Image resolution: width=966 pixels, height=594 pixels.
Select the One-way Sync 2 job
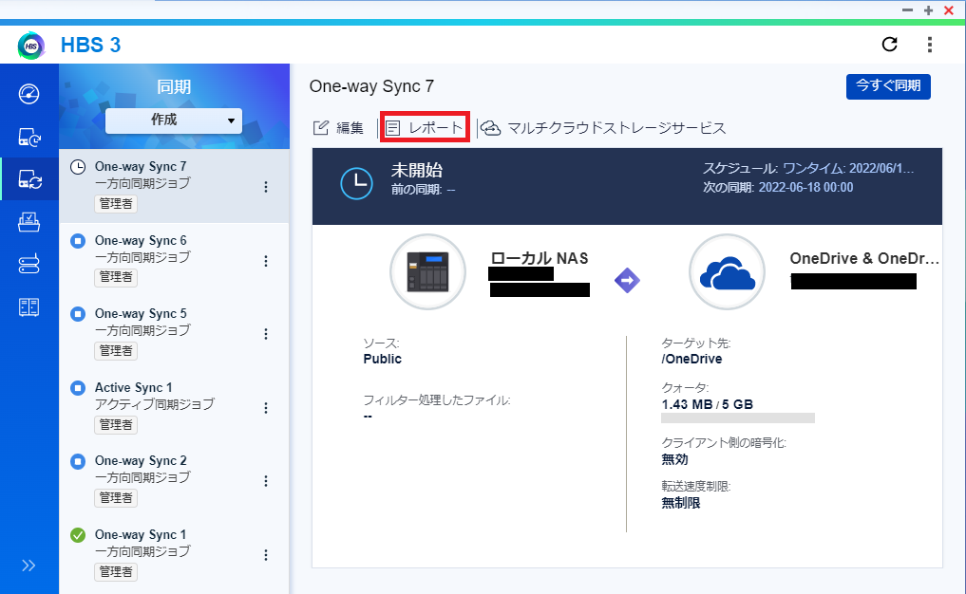coord(174,479)
